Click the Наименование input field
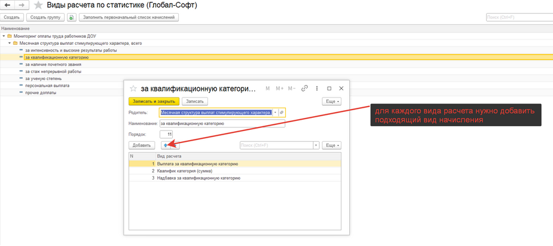The width and height of the screenshot is (553, 246). (x=221, y=123)
